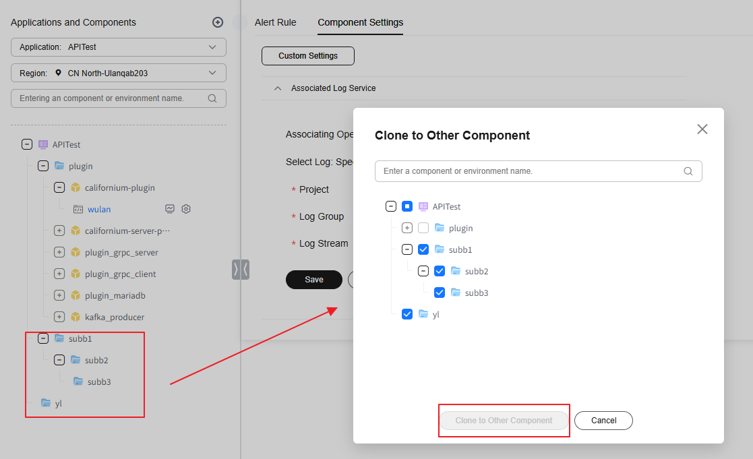Click Cancel in the Clone dialog
This screenshot has height=459, width=753.
click(603, 421)
